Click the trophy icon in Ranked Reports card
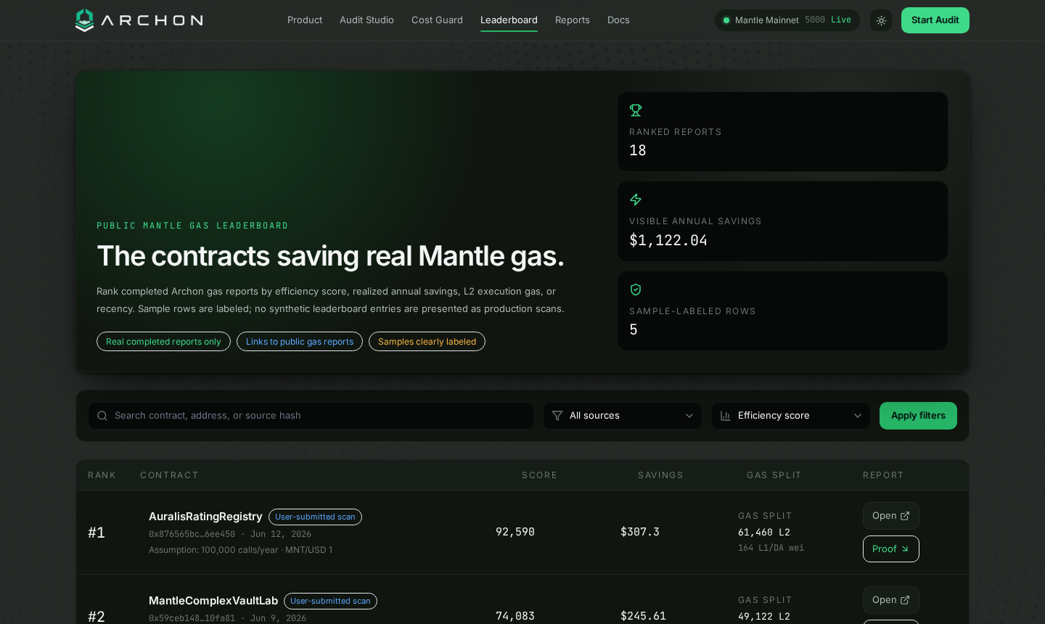This screenshot has width=1045, height=624. pyautogui.click(x=636, y=110)
